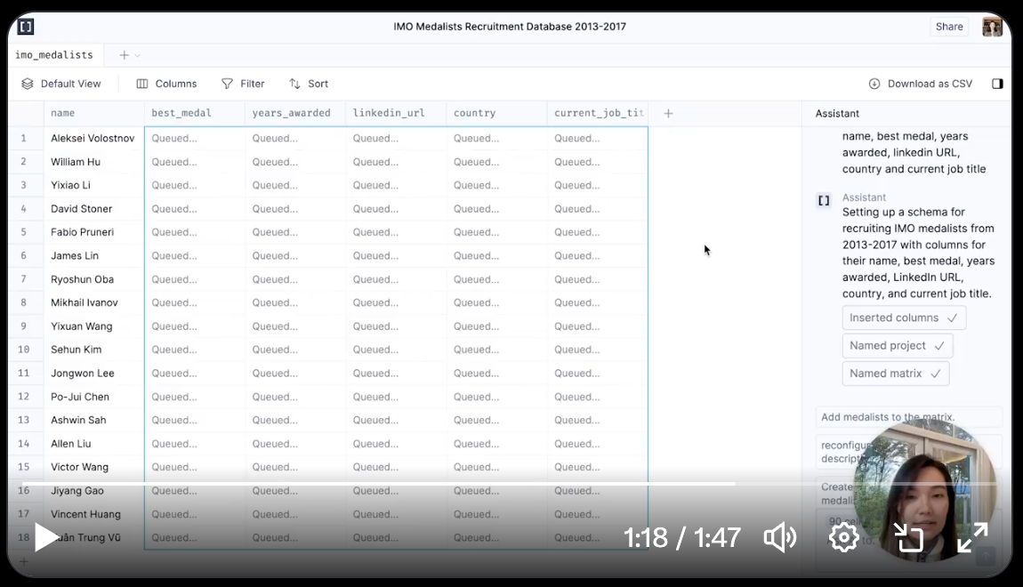This screenshot has height=587, width=1023.
Task: Mute the video volume
Action: (780, 537)
